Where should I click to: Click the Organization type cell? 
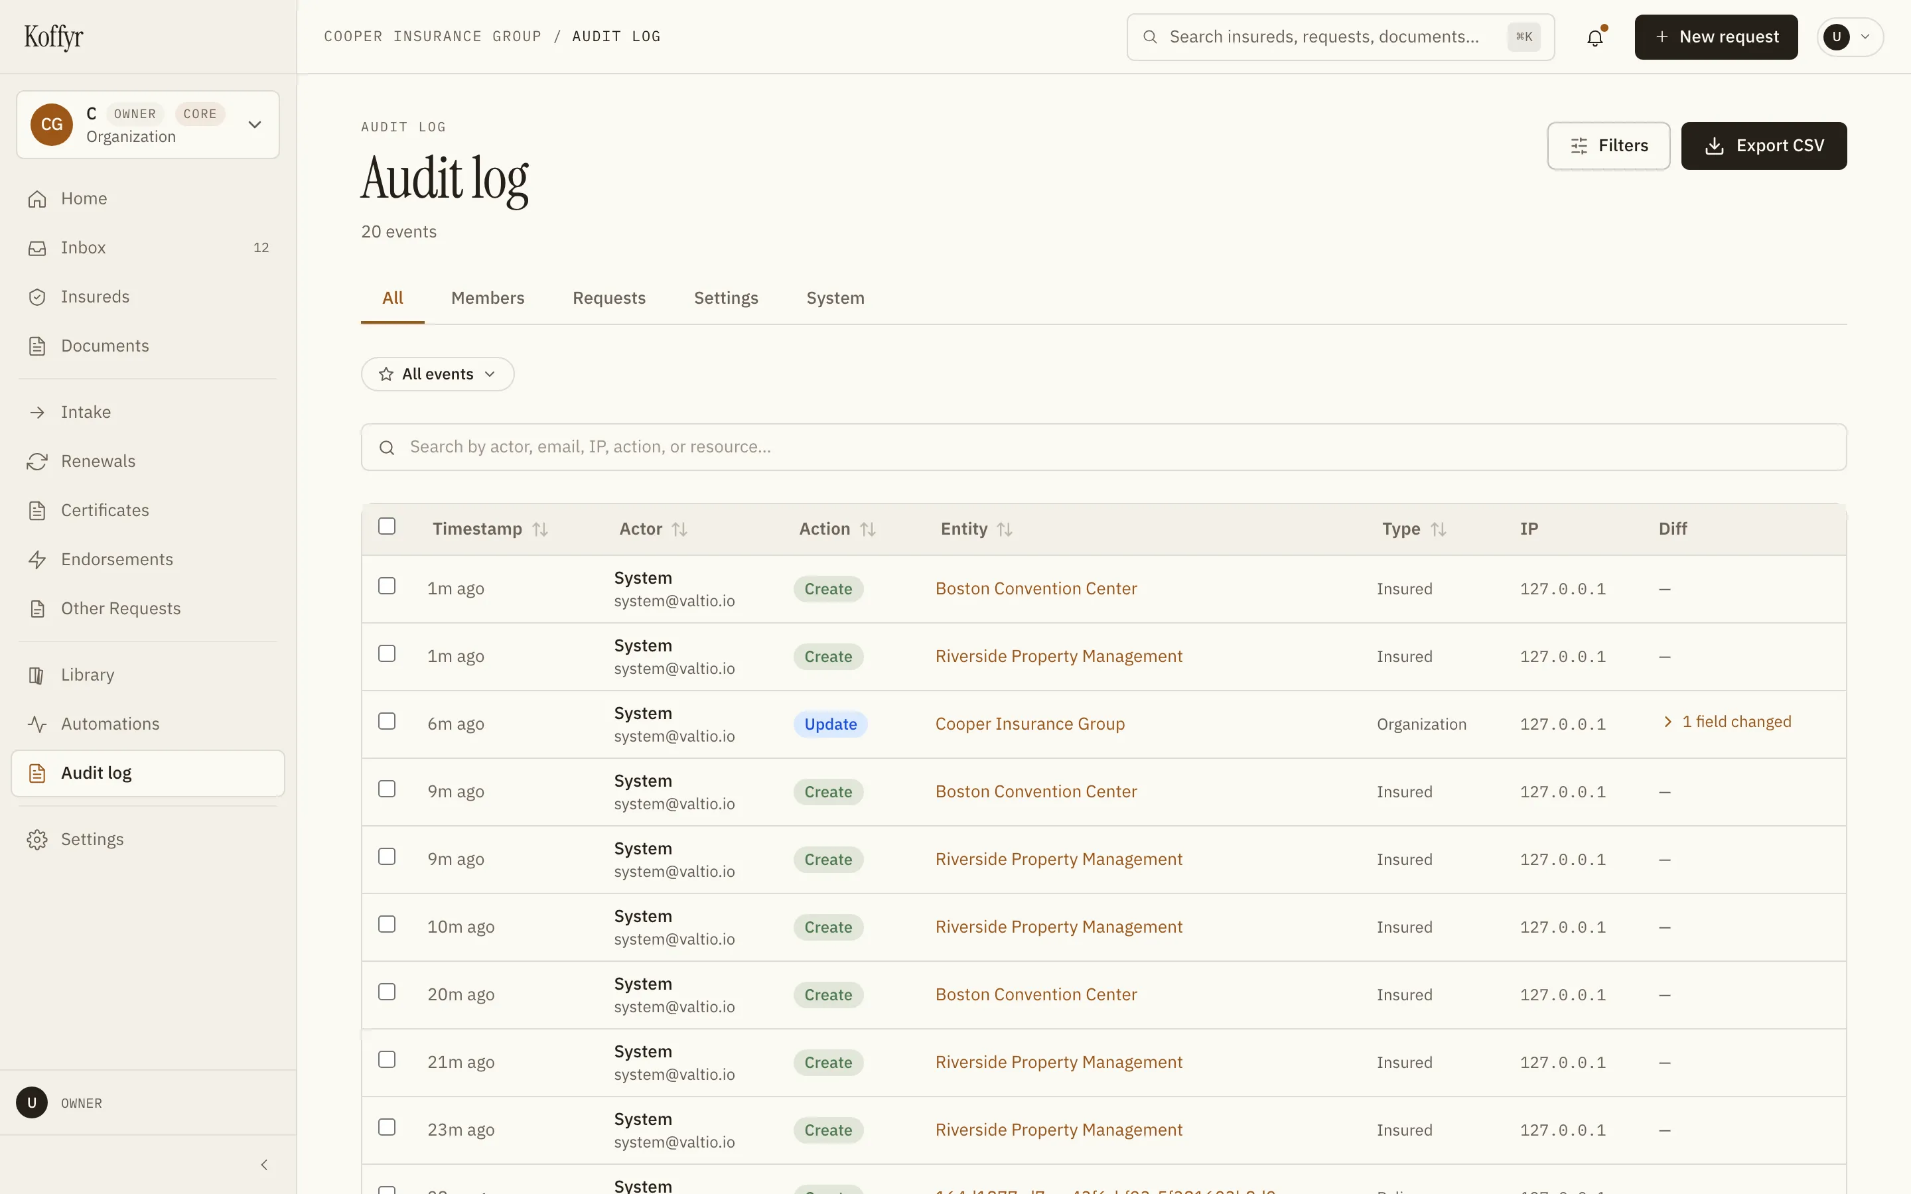pyautogui.click(x=1421, y=724)
